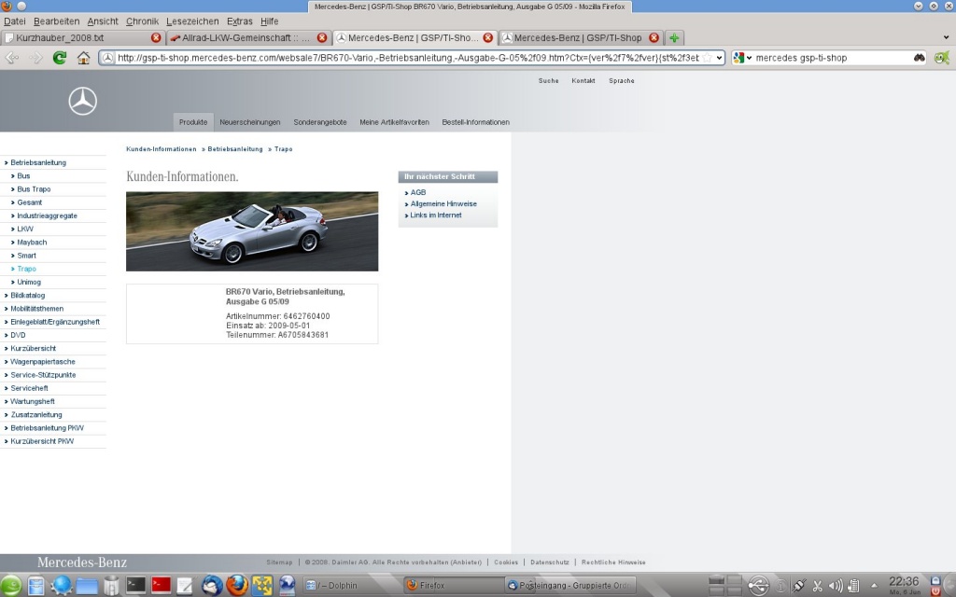
Task: Select Unimog in the sidebar
Action: (29, 282)
